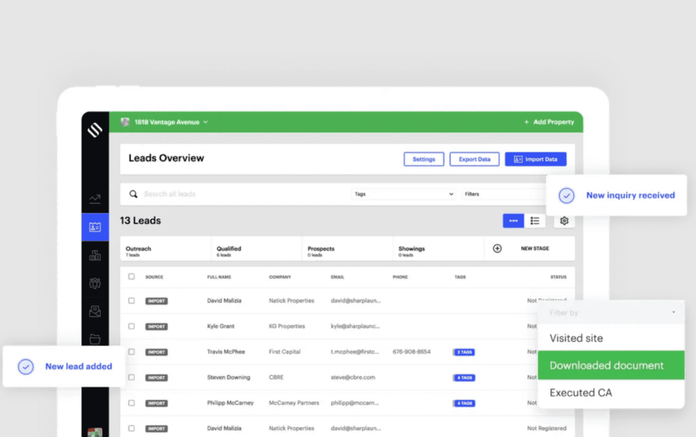
Task: Switch to pipeline stage view icon
Action: (x=513, y=221)
